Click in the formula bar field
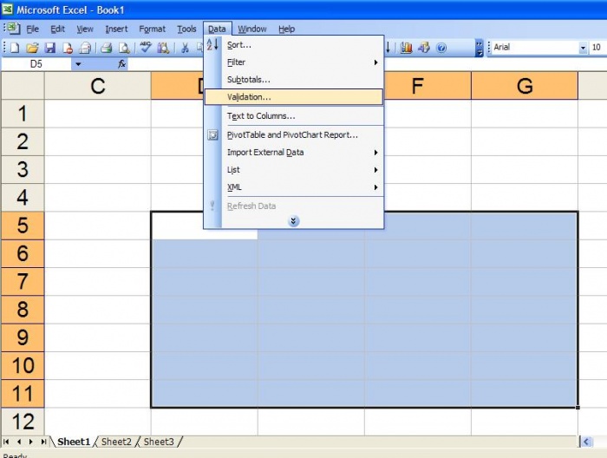607x458 pixels. [x=367, y=64]
